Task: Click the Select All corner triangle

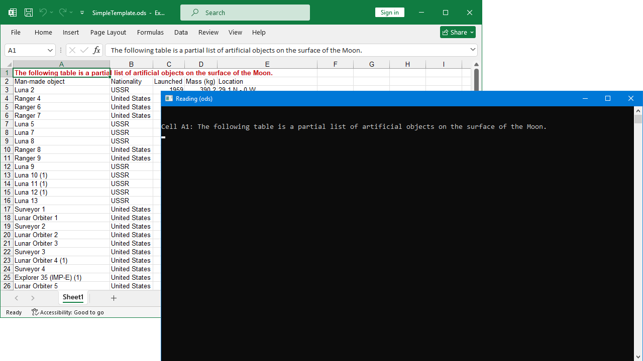Action: coord(9,65)
